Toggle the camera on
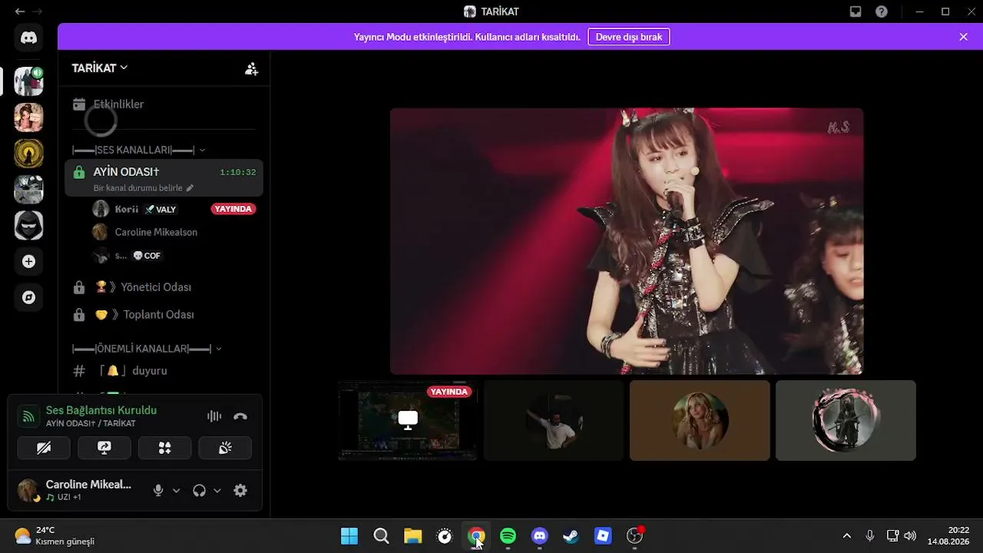Viewport: 983px width, 553px height. tap(44, 448)
